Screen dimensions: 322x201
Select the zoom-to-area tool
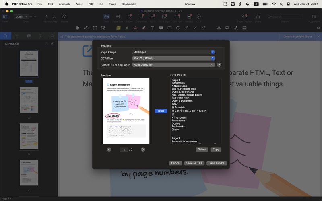[x=103, y=28]
